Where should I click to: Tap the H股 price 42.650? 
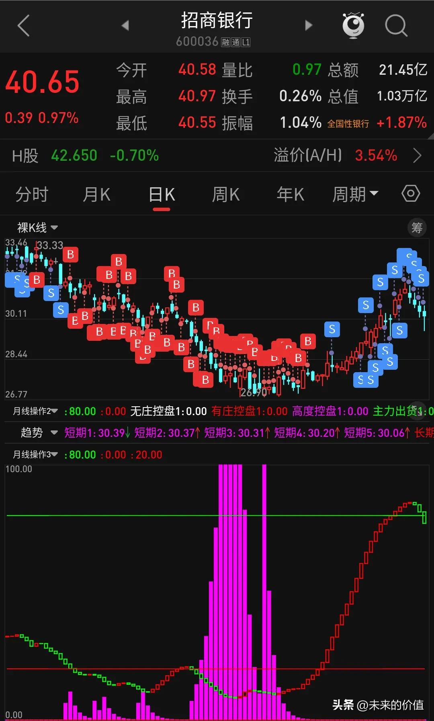74,156
